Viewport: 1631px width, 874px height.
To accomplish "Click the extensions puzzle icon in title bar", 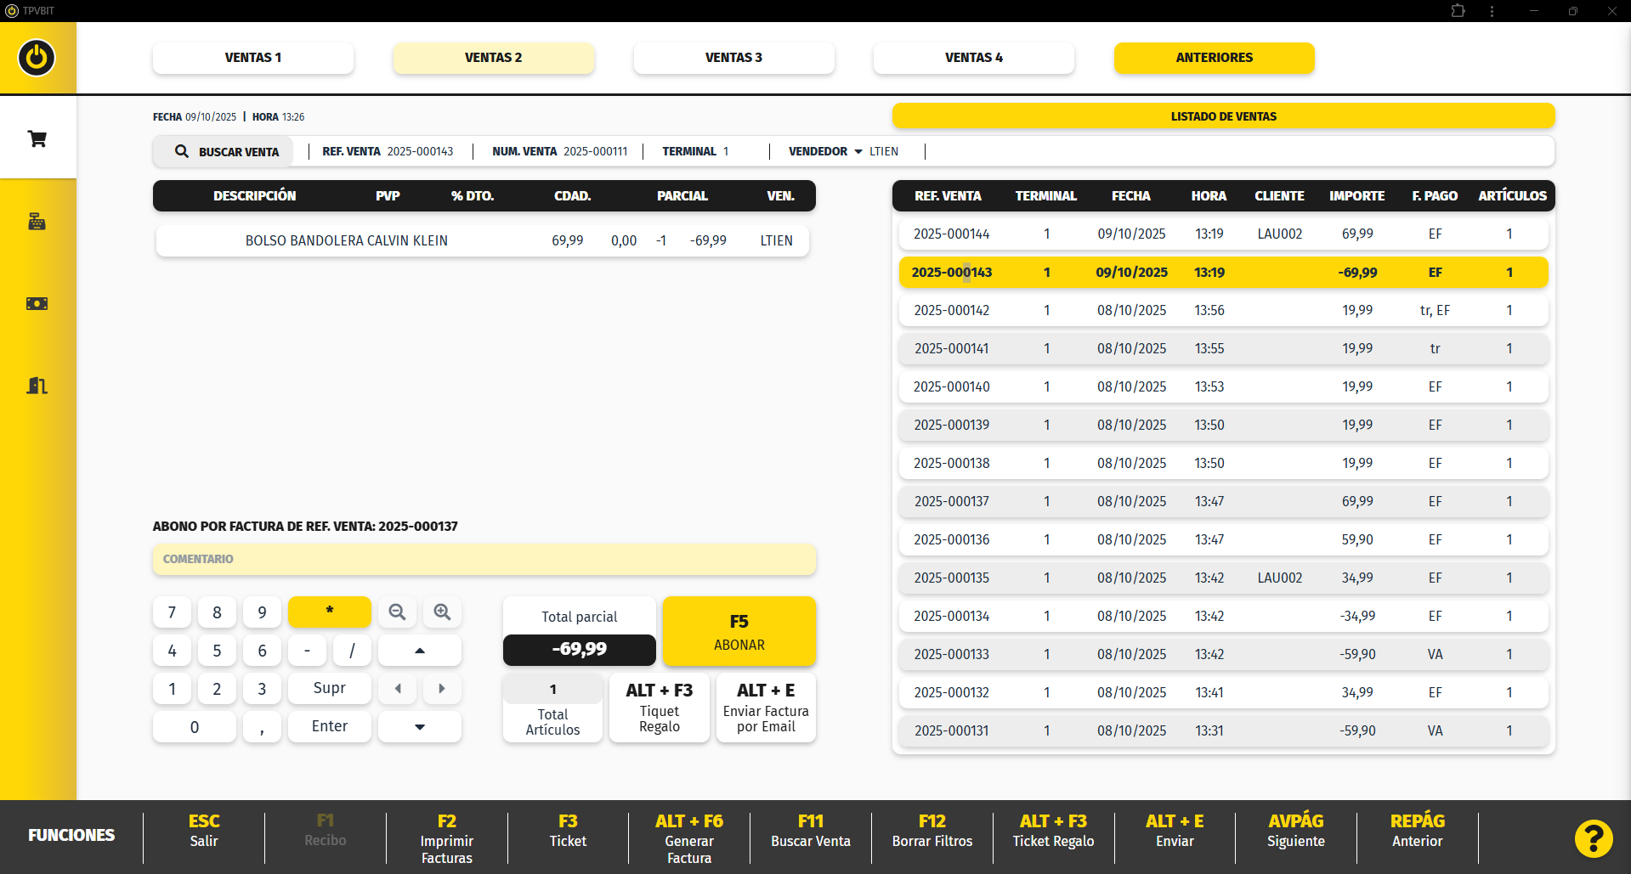I will pyautogui.click(x=1458, y=11).
